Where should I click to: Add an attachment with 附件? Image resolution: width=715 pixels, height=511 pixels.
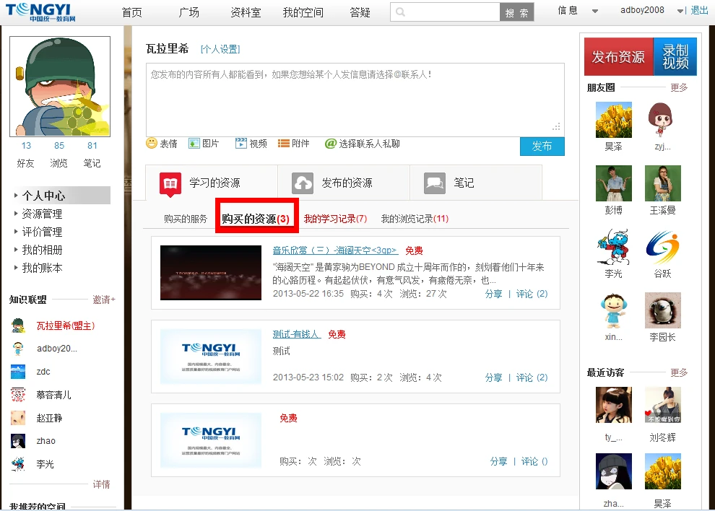[x=294, y=144]
